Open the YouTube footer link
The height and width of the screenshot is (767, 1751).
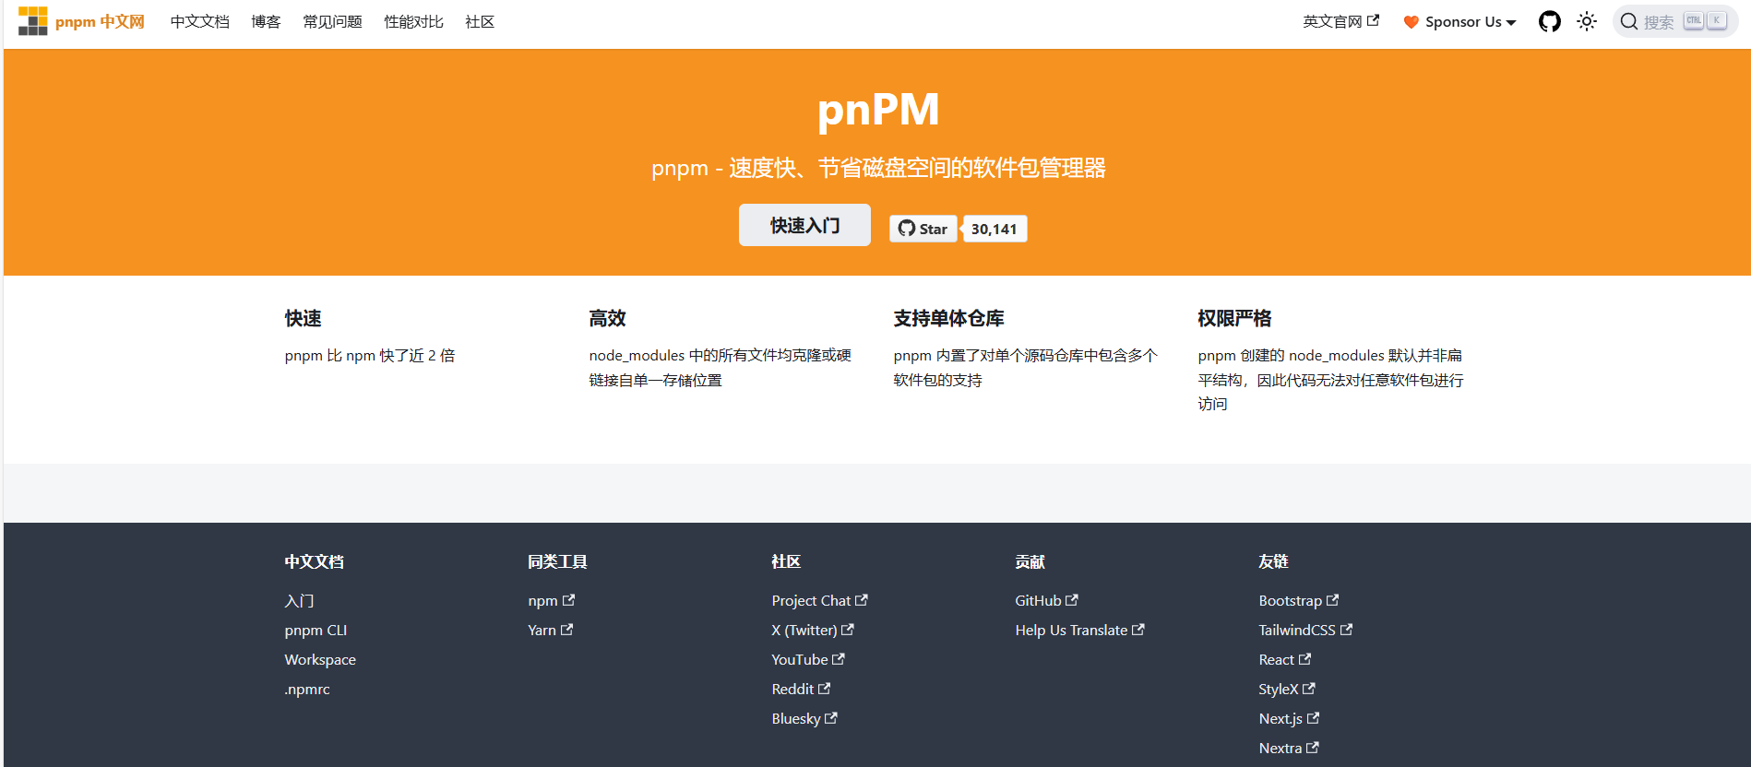tap(808, 660)
